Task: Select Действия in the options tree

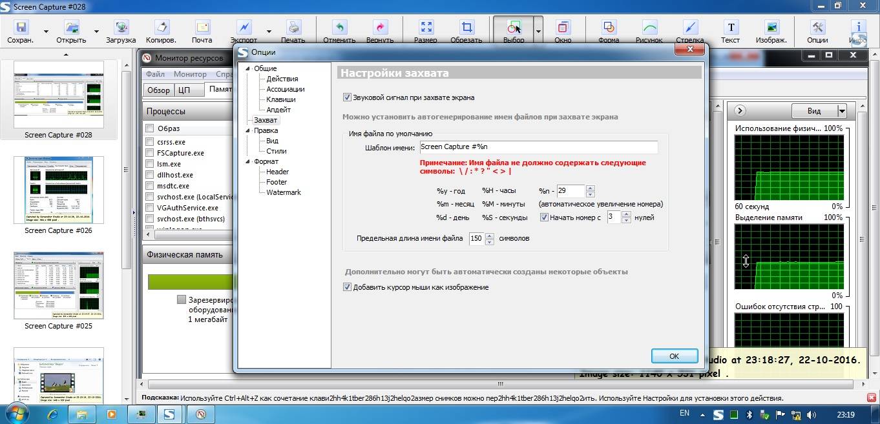Action: (282, 79)
